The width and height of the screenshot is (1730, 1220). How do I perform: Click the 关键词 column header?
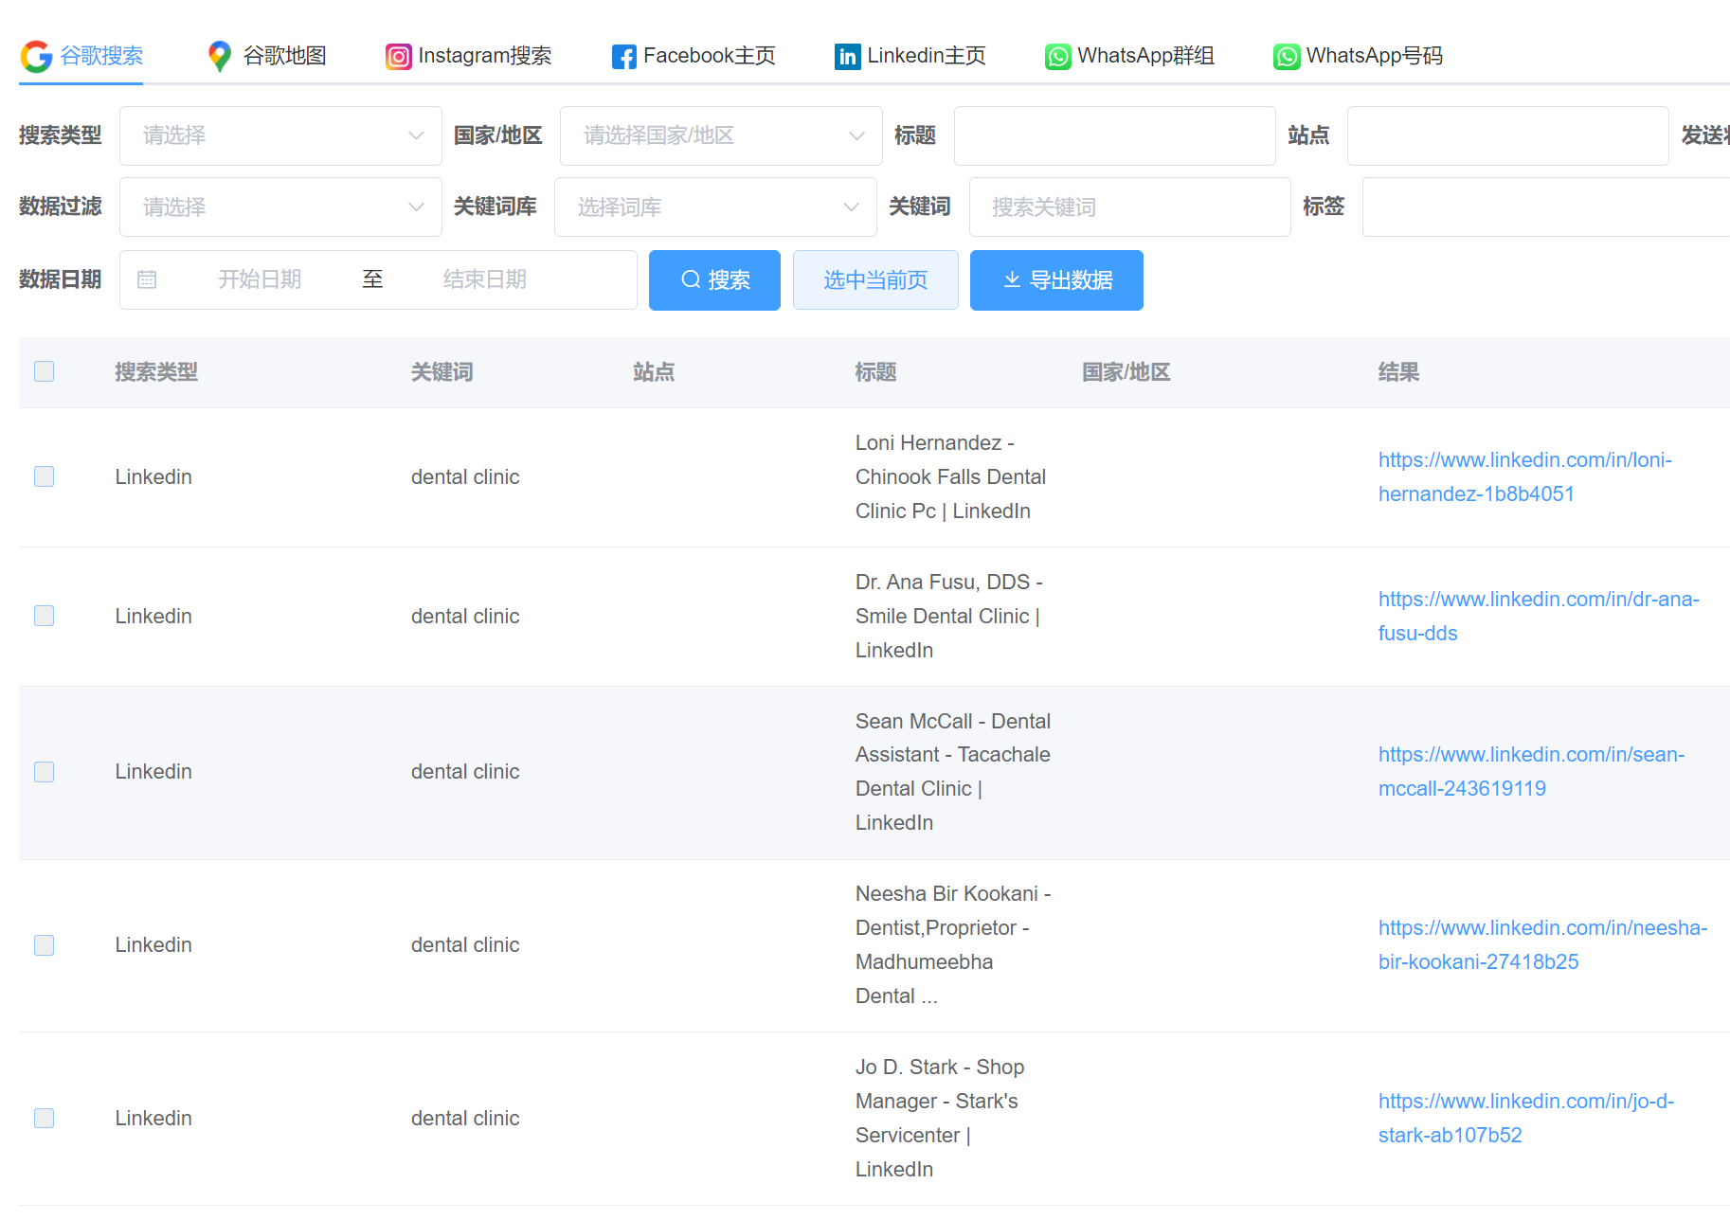[442, 372]
